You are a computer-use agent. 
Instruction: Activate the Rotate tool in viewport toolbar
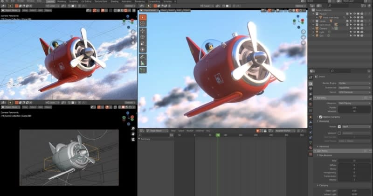pos(143,37)
